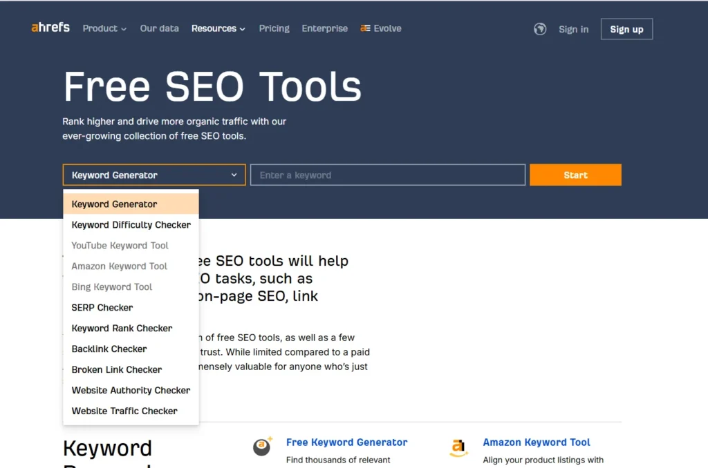
Task: Expand the Resources menu
Action: click(x=218, y=28)
